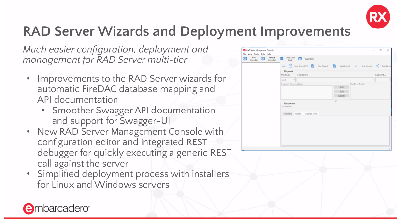Click the RAD Server Management Console title icon
401x224 pixels.
(x=244, y=50)
